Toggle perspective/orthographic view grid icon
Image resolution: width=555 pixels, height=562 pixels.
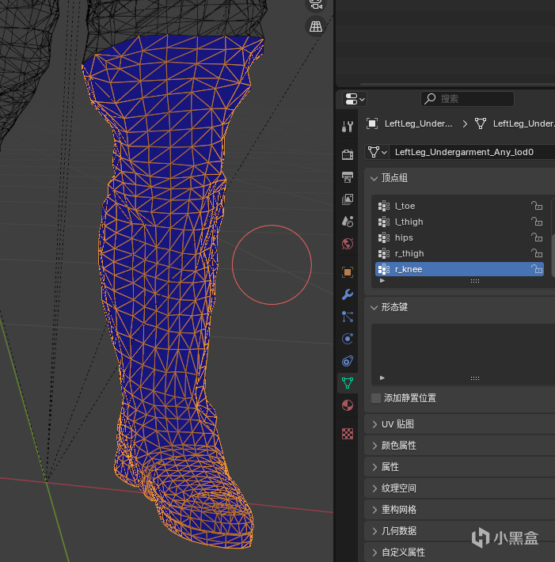316,26
